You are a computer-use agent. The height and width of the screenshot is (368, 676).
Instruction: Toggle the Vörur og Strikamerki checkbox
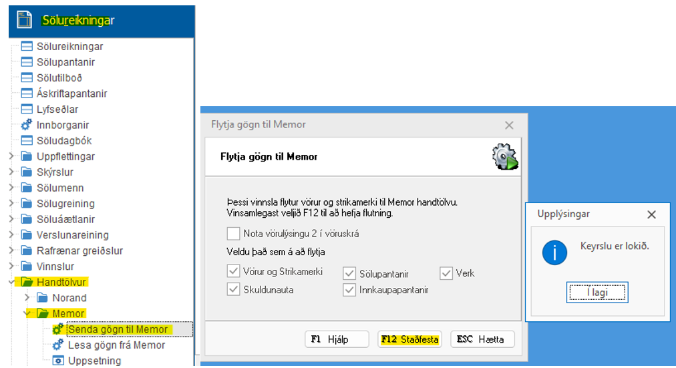233,272
